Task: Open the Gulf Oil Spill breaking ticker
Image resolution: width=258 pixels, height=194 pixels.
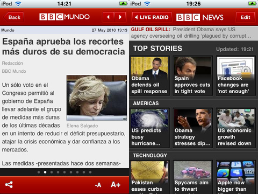Action: tap(193, 33)
